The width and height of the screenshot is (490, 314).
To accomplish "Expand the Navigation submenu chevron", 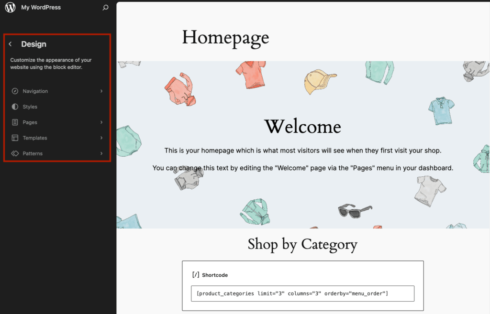I will [x=101, y=91].
